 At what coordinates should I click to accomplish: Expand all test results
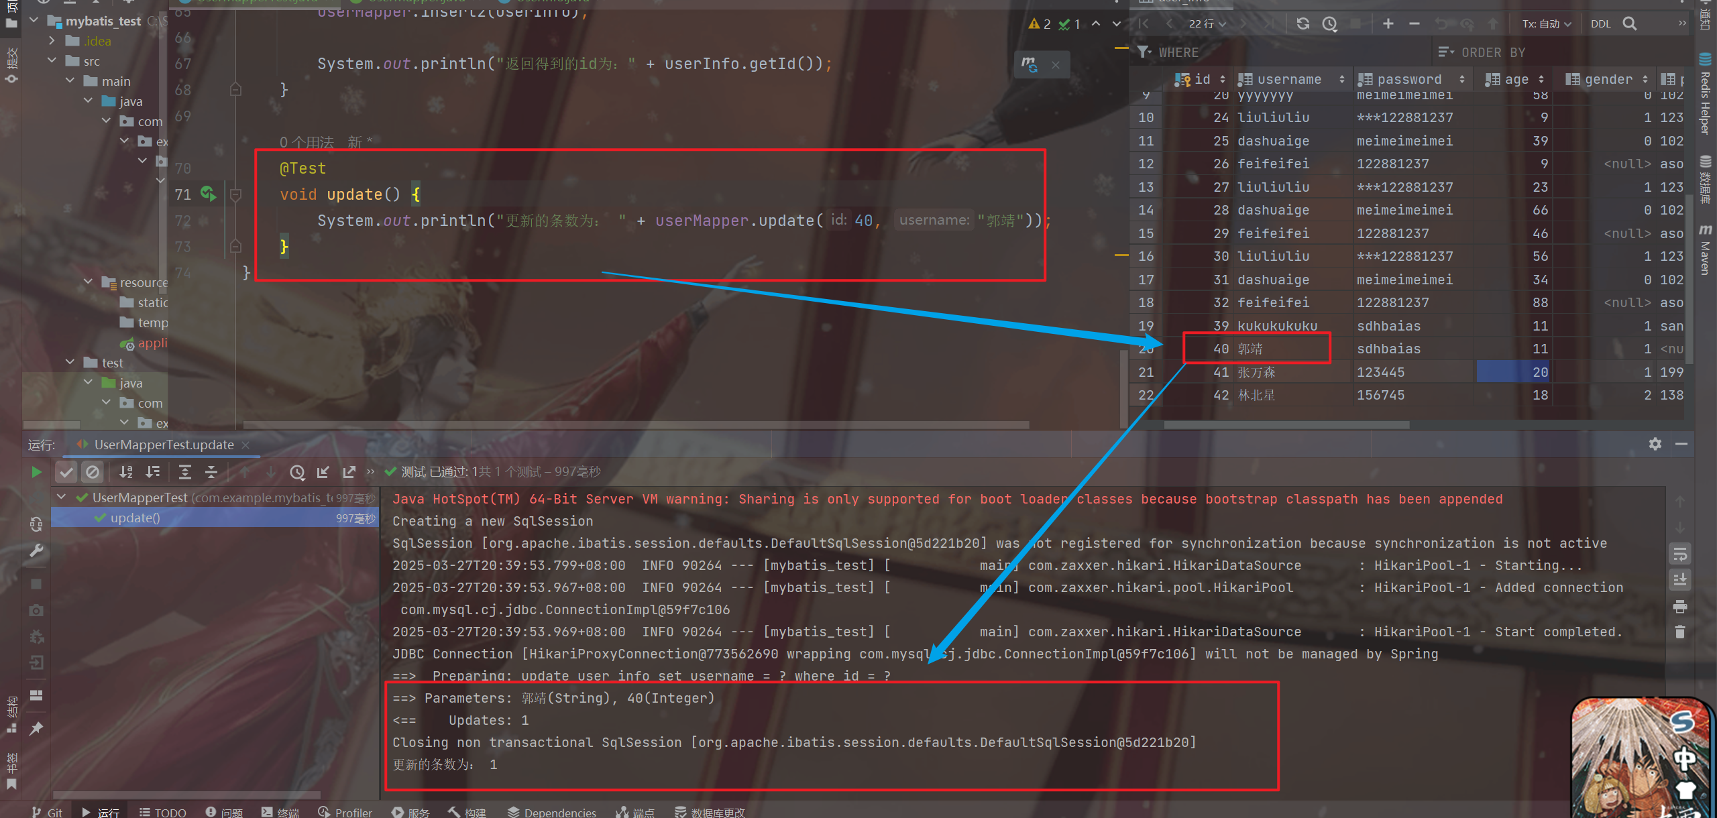(185, 472)
